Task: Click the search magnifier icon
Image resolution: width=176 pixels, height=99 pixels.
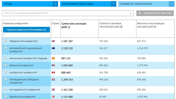Action: (x=130, y=13)
